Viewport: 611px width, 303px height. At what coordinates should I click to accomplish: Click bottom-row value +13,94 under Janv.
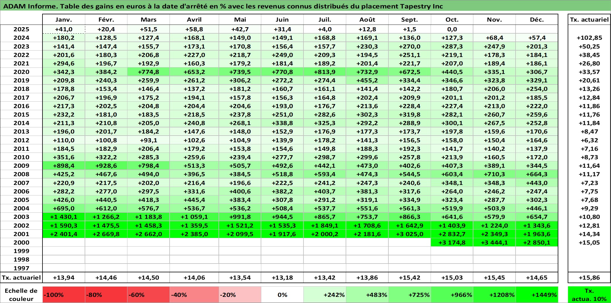pos(64,278)
